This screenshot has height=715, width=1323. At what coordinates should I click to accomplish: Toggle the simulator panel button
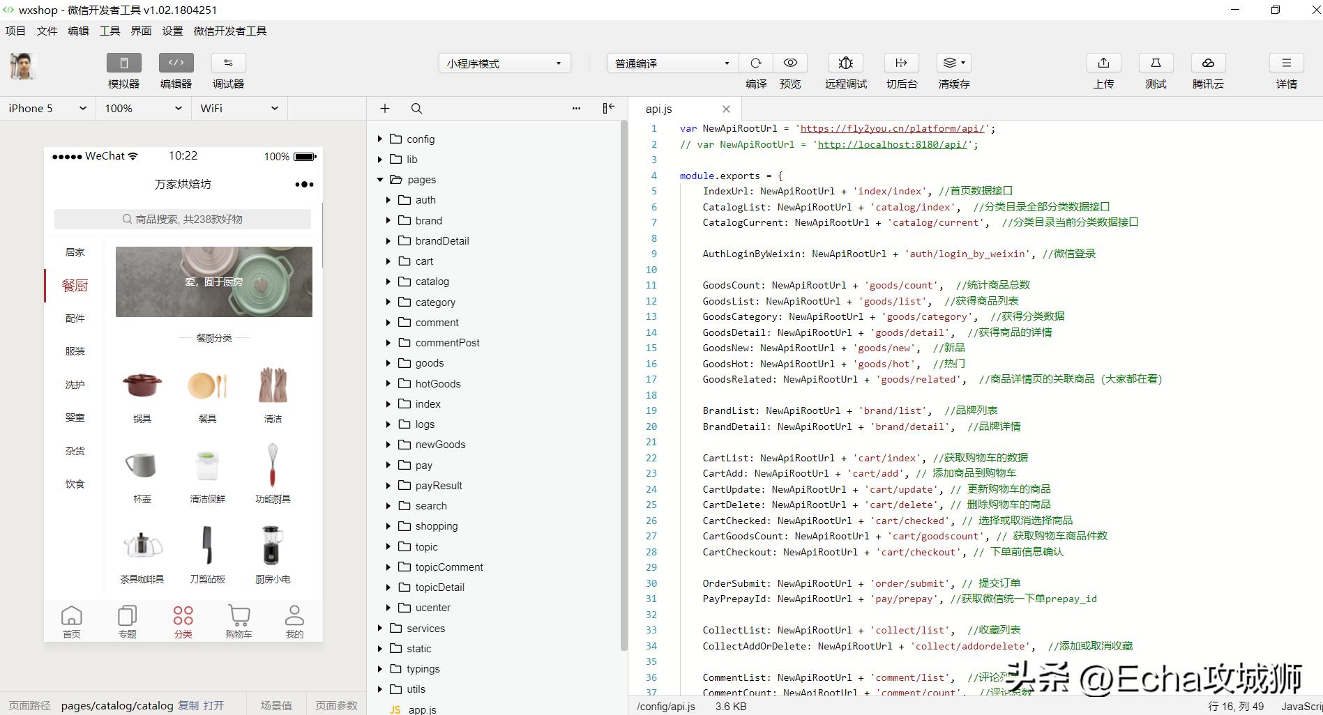click(x=123, y=63)
